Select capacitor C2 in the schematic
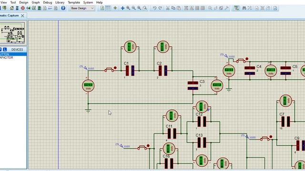The height and width of the screenshot is (171, 305). pyautogui.click(x=163, y=71)
